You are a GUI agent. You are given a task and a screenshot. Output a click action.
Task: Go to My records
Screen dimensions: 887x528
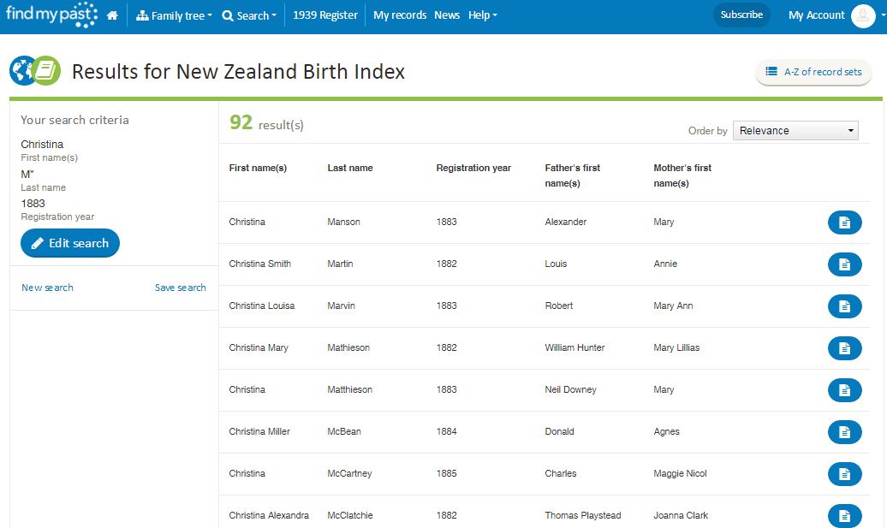pyautogui.click(x=400, y=15)
